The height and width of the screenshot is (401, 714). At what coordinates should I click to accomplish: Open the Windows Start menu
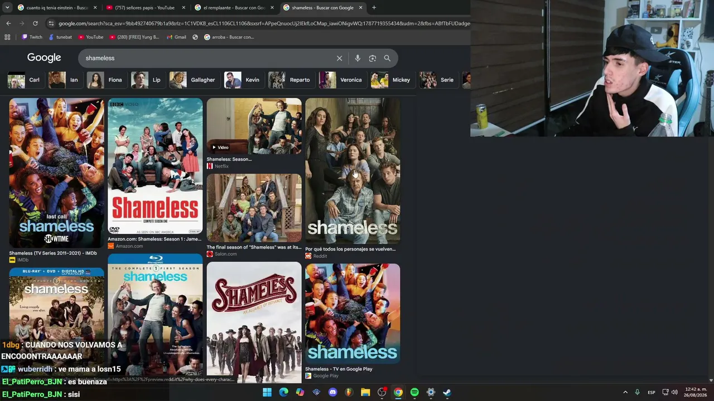coord(267,392)
